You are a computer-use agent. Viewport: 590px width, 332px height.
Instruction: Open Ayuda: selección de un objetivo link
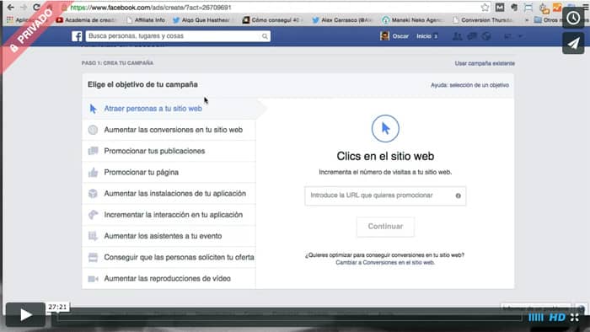coord(469,85)
